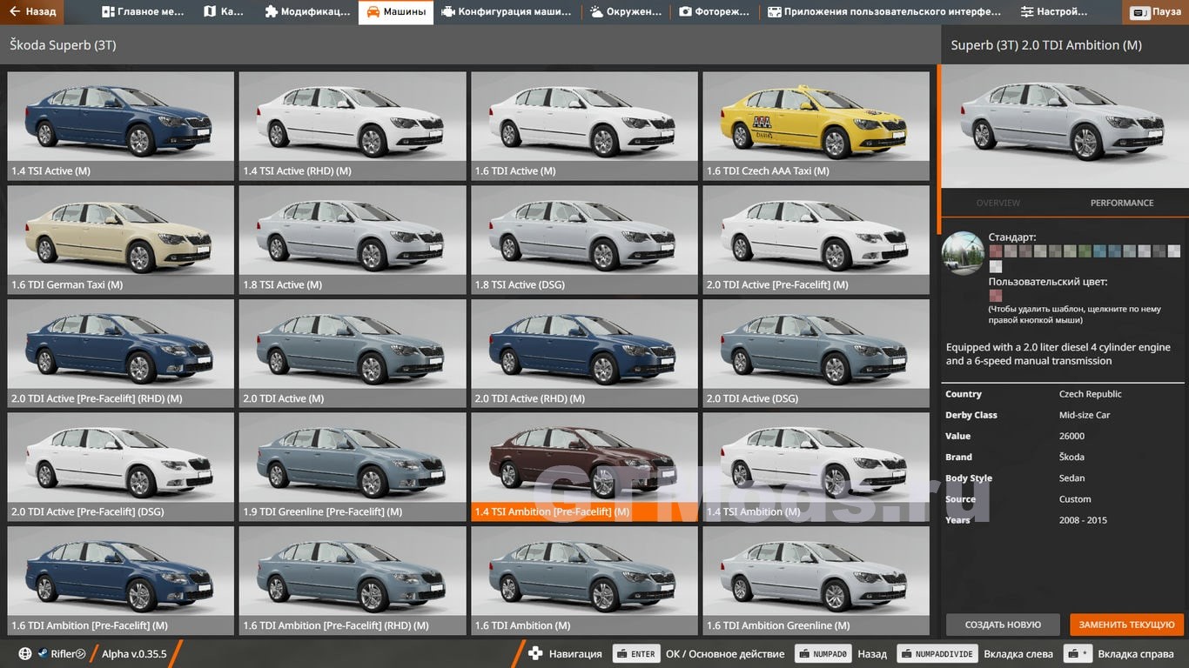Click the Czech Republic country value
Image resolution: width=1189 pixels, height=668 pixels.
click(x=1090, y=394)
